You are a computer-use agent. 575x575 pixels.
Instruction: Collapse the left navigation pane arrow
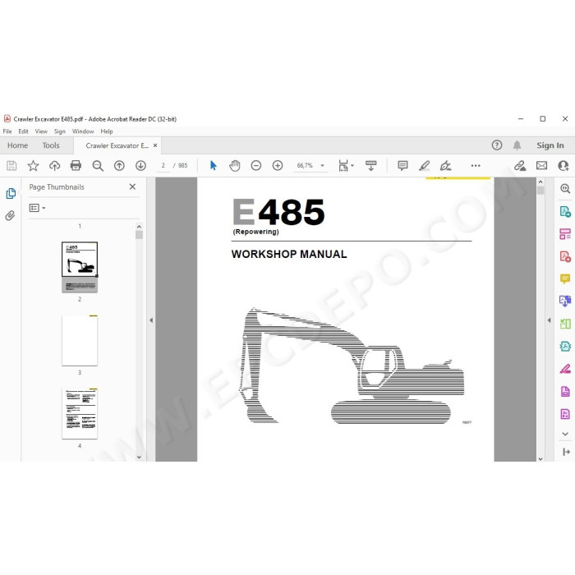pos(151,320)
